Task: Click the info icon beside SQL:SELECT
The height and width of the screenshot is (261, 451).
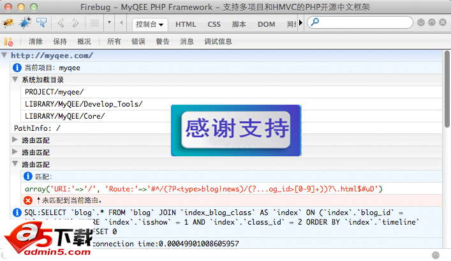Action: (17, 213)
